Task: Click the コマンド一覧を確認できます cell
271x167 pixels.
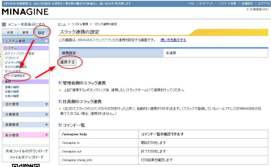Action: (203, 134)
